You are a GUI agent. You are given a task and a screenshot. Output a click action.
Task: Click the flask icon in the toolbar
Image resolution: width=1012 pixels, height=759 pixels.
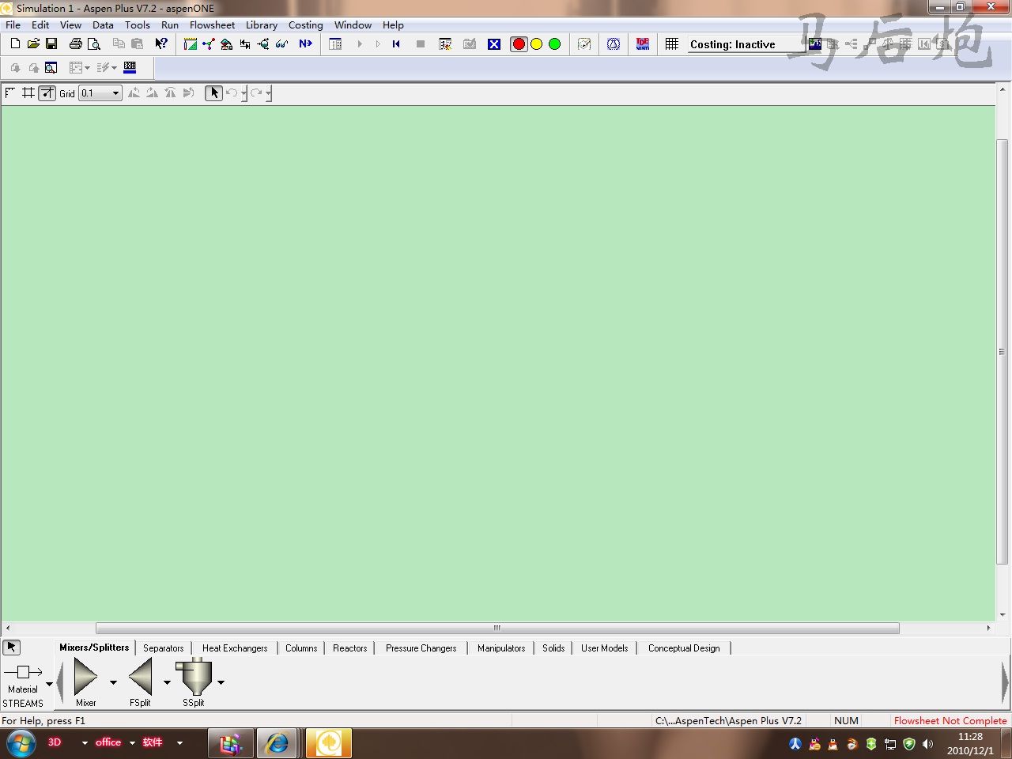[x=614, y=44]
